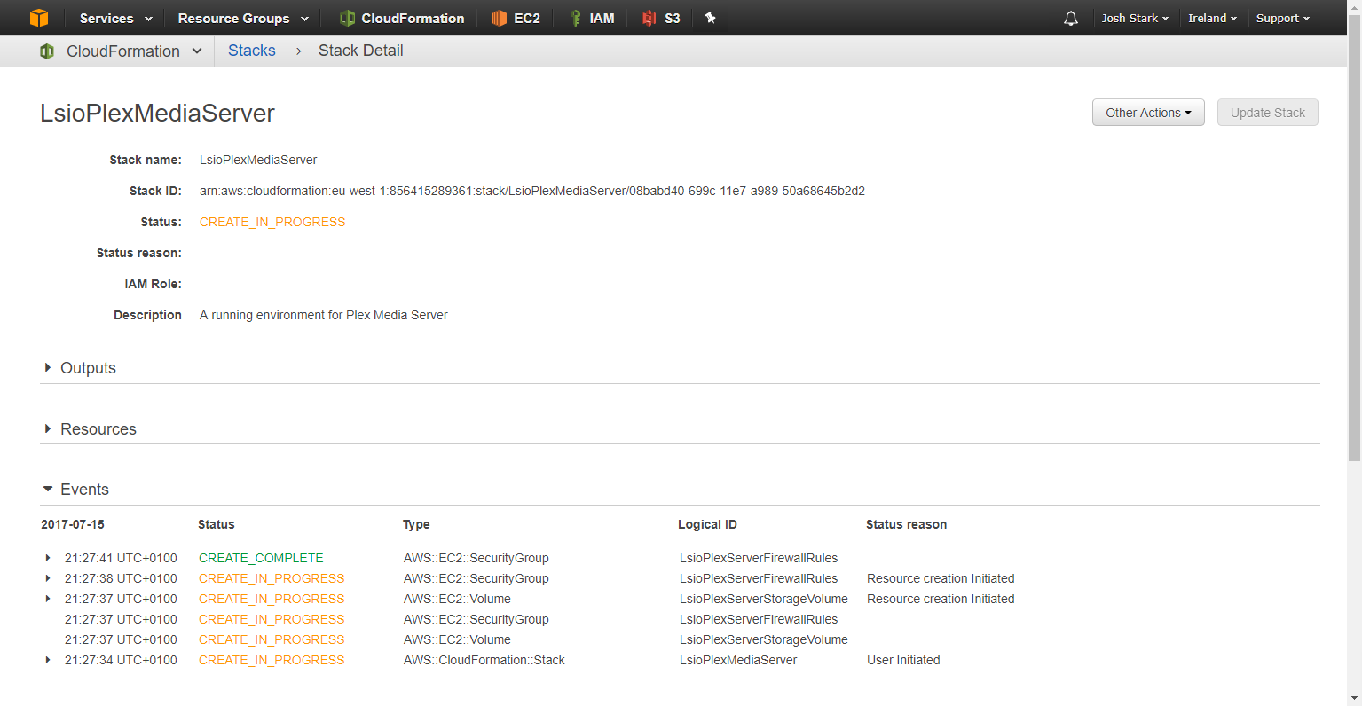Open the notifications bell icon
The height and width of the screenshot is (706, 1362).
pos(1071,18)
